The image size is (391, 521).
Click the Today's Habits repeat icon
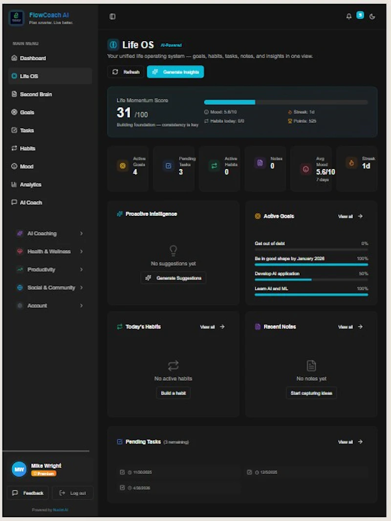[x=119, y=327]
